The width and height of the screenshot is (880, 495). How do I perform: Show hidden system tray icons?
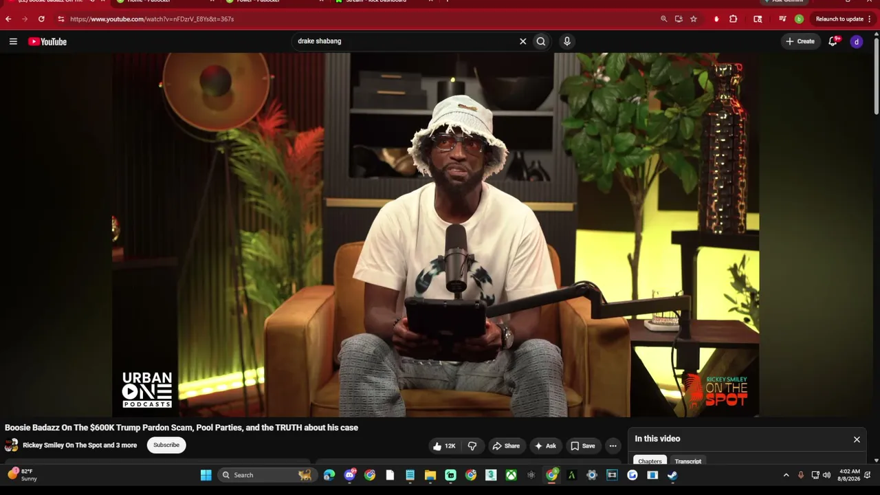pyautogui.click(x=786, y=475)
